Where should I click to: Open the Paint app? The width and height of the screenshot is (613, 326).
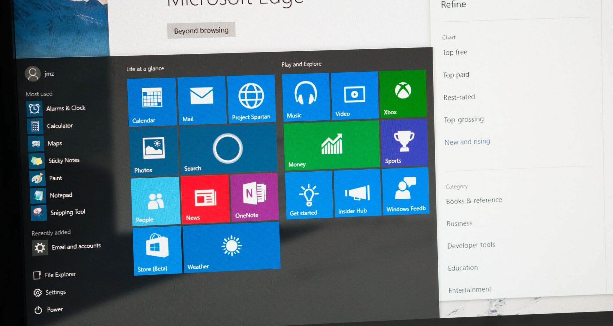click(x=55, y=178)
